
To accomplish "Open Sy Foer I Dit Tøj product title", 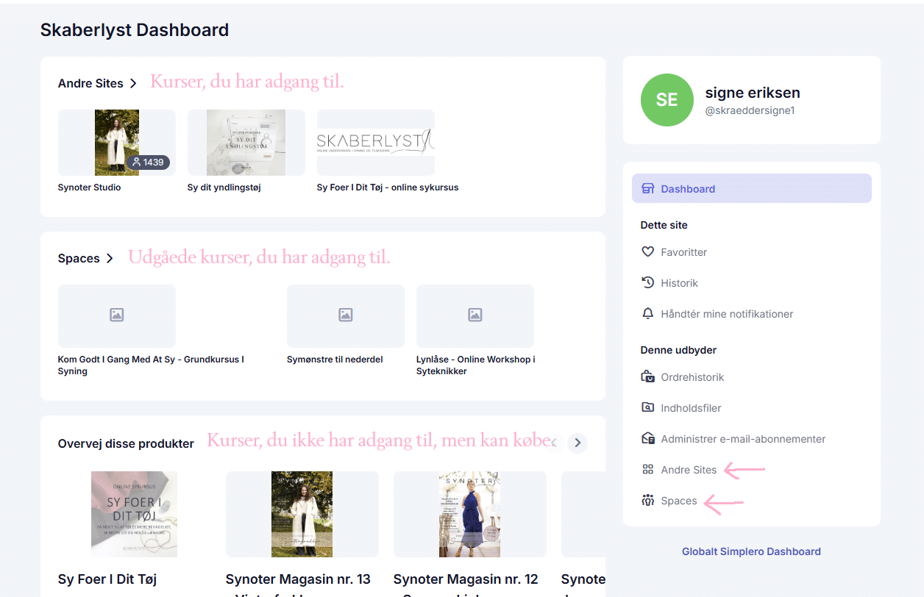I will point(107,579).
